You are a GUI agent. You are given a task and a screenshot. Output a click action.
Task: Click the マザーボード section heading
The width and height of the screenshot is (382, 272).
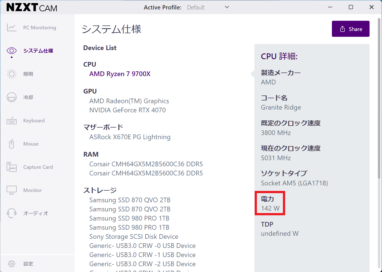pyautogui.click(x=103, y=127)
